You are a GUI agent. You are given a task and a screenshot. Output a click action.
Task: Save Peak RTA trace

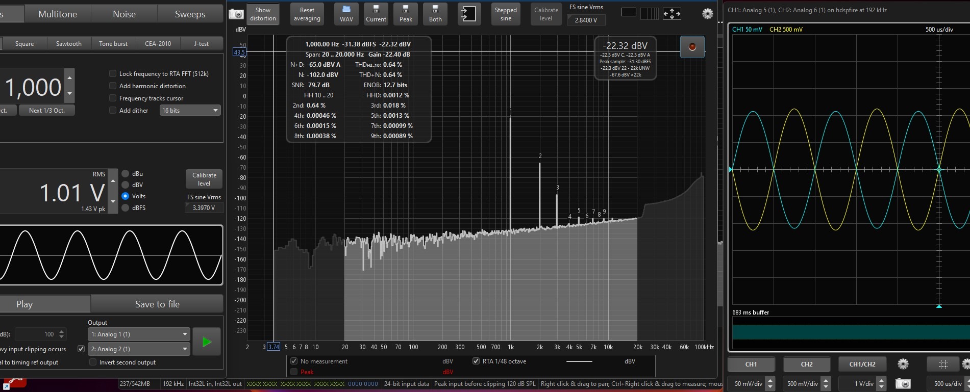coord(406,14)
